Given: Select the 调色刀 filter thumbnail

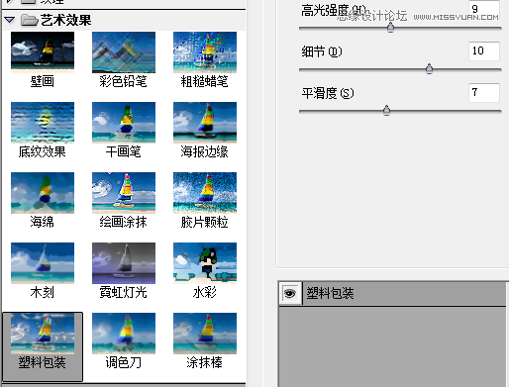Looking at the screenshot, I should 124,334.
